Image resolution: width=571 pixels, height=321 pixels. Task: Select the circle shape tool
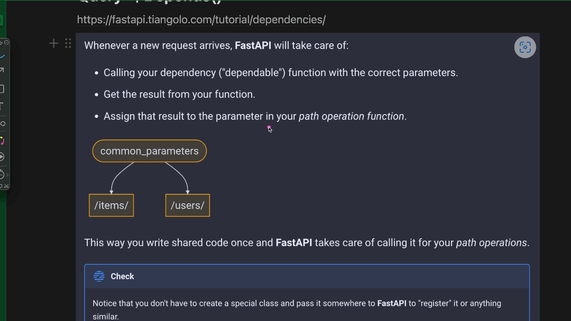[x=3, y=124]
